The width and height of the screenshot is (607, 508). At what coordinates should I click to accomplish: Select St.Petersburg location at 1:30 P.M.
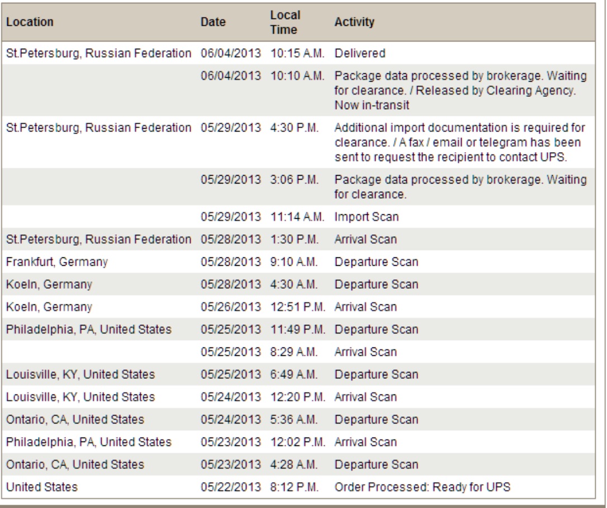coord(98,239)
